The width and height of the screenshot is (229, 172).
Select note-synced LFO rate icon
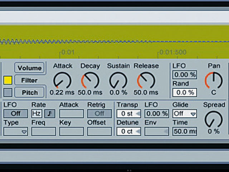[50, 114]
